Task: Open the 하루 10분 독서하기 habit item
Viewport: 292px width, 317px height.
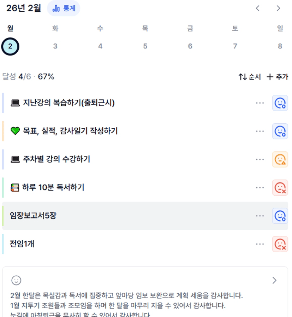Action: 53,188
